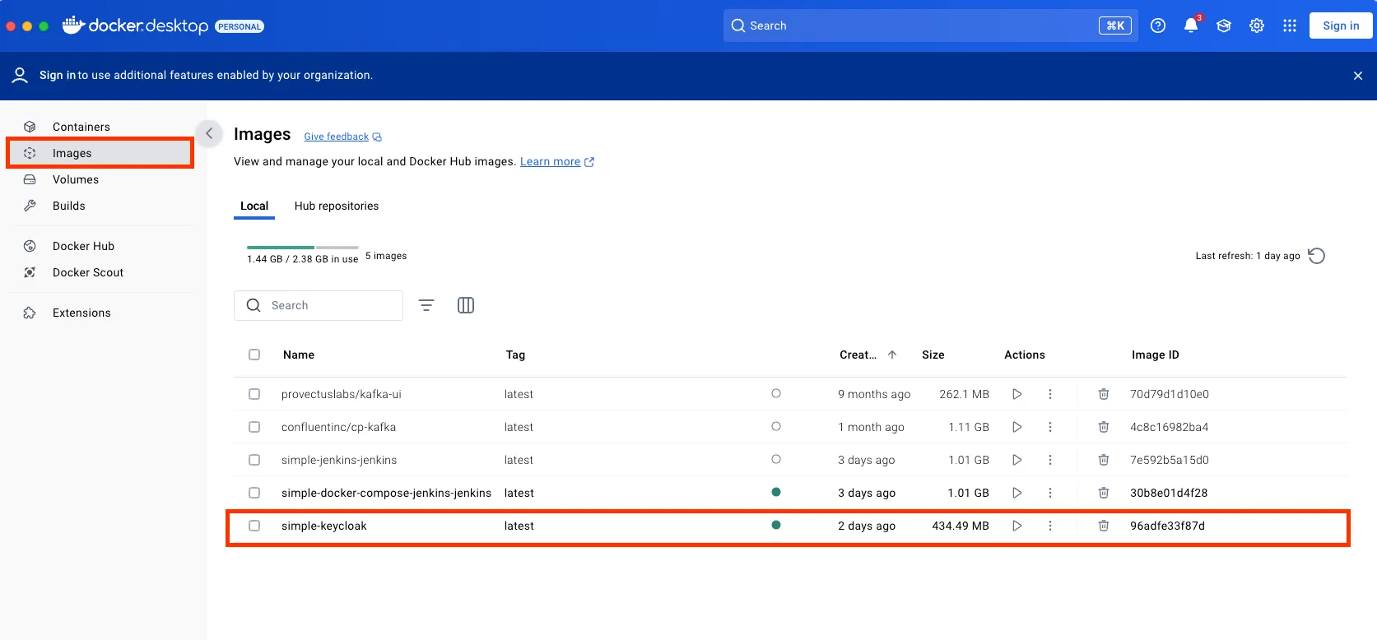Click the refresh images icon
This screenshot has height=640, width=1377.
coord(1316,256)
